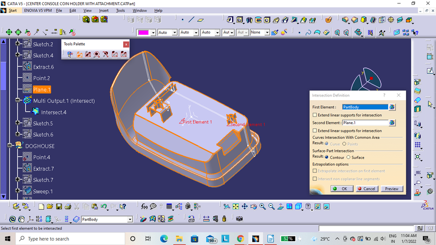Click the Measure Between icon
This screenshot has width=436, height=245.
click(206, 219)
